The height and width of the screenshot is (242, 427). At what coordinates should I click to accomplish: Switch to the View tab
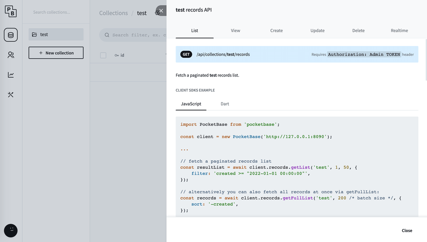tap(235, 30)
